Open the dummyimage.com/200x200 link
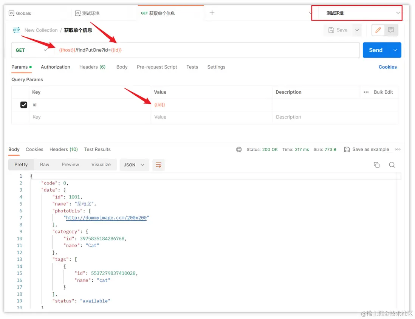 pos(106,218)
